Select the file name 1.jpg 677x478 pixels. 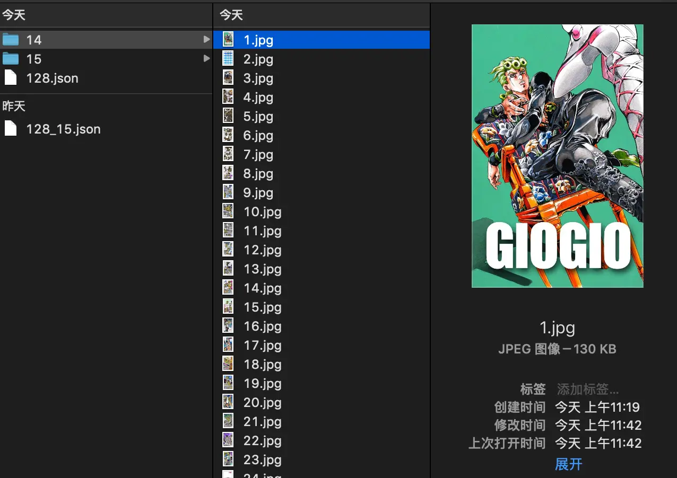(258, 40)
